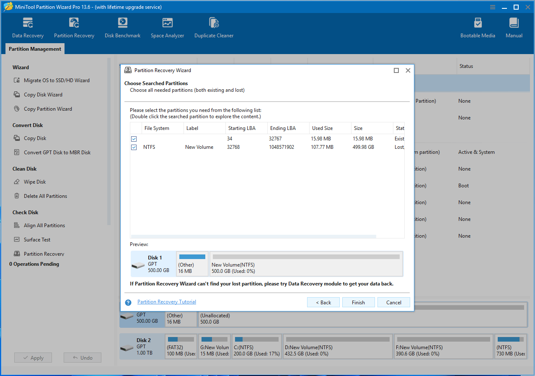Image resolution: width=535 pixels, height=376 pixels.
Task: Click the help question mark icon
Action: 128,302
